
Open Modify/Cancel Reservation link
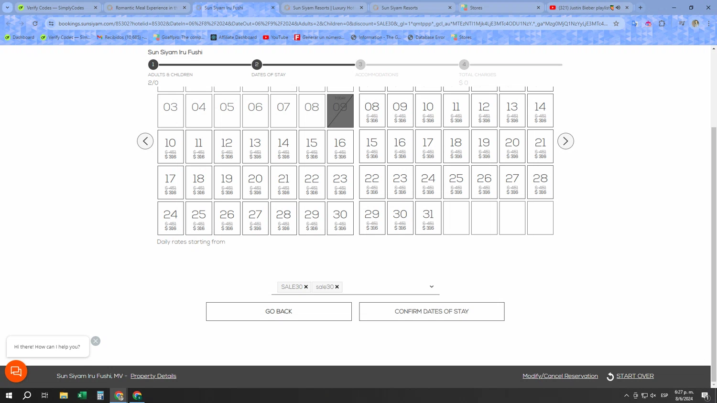coord(560,376)
